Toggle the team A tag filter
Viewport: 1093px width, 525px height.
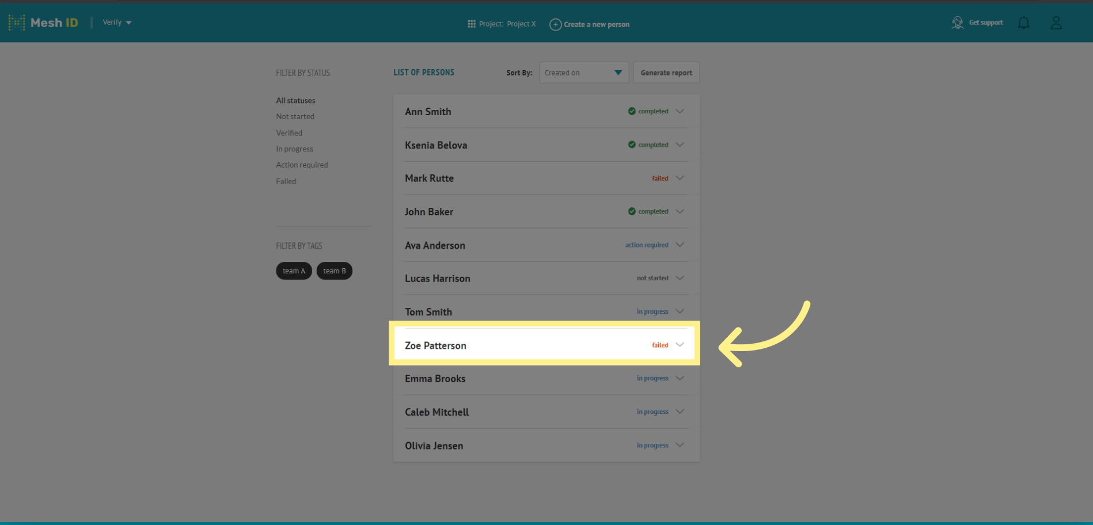tap(294, 271)
